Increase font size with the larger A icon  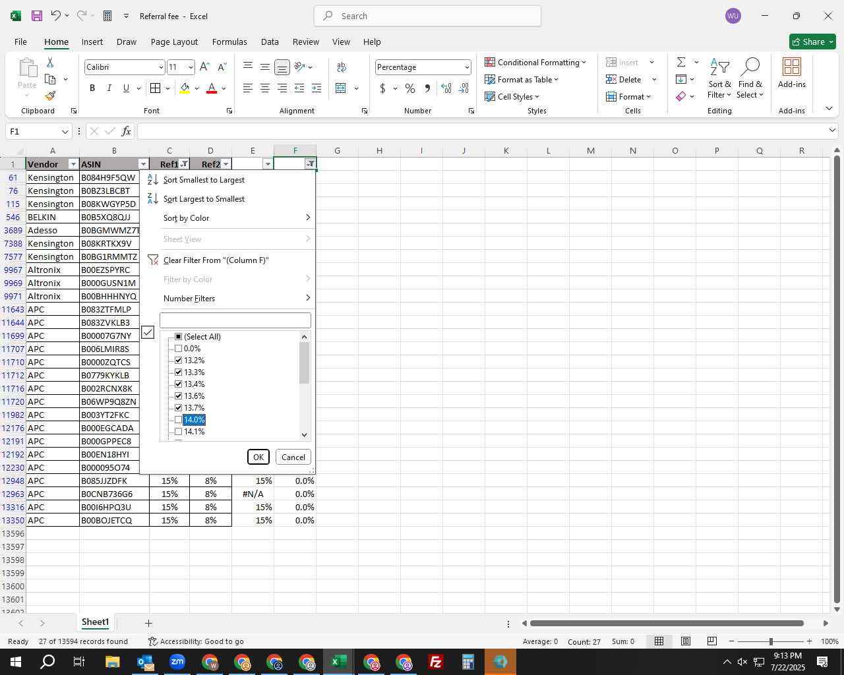click(x=204, y=67)
